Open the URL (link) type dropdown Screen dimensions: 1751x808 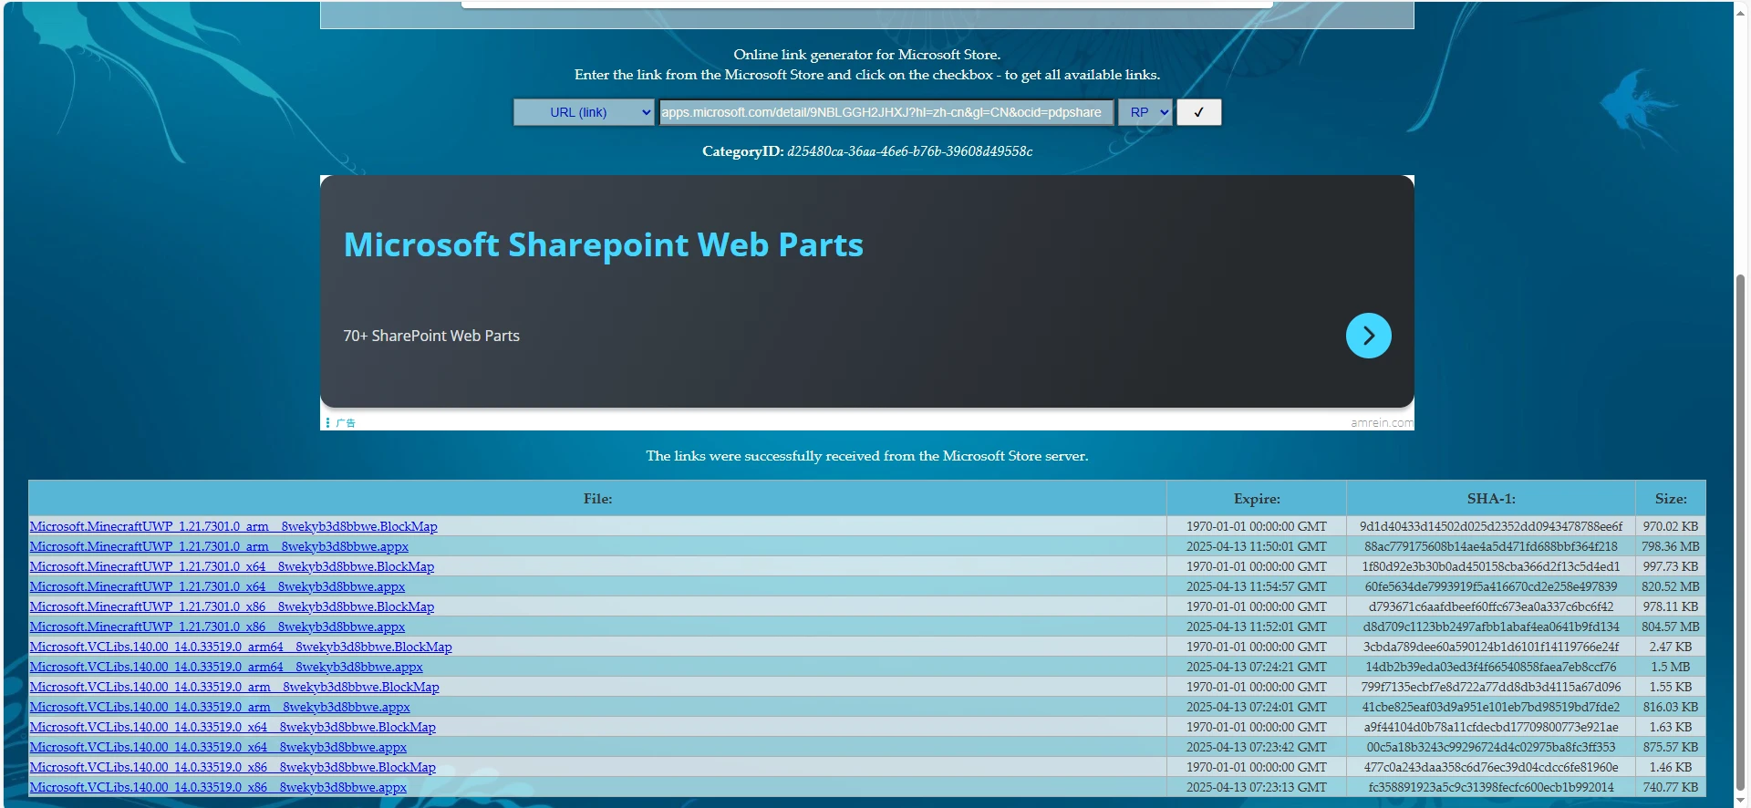[x=584, y=112]
